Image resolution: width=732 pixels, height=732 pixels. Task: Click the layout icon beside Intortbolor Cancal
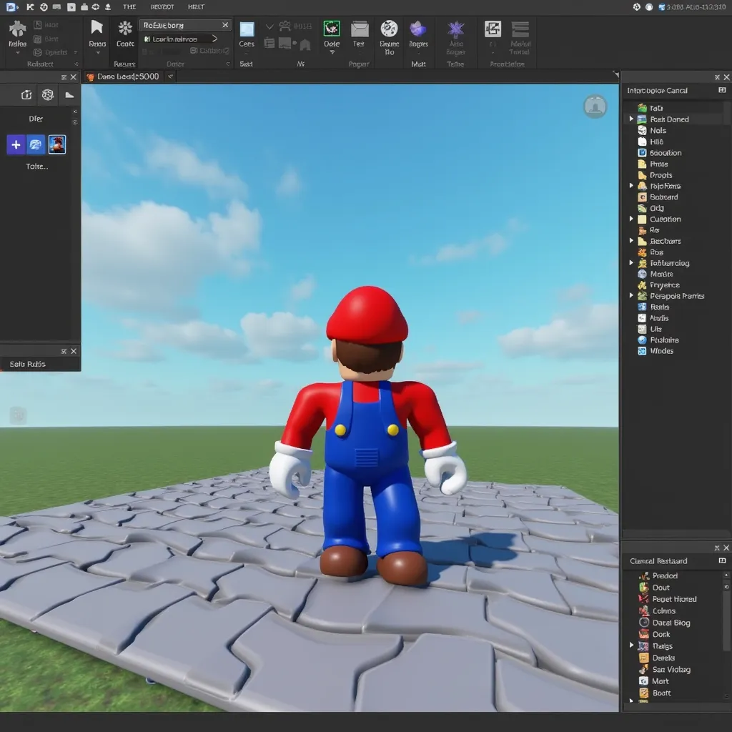(722, 90)
